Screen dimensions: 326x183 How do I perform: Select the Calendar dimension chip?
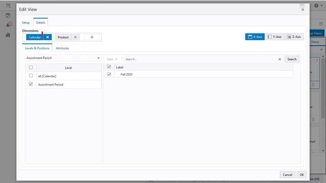(35, 37)
